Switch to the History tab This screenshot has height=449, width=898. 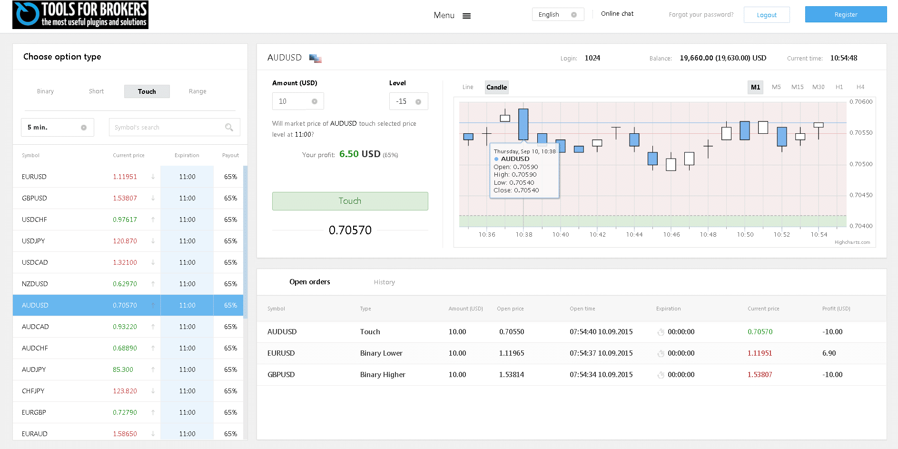[384, 282]
